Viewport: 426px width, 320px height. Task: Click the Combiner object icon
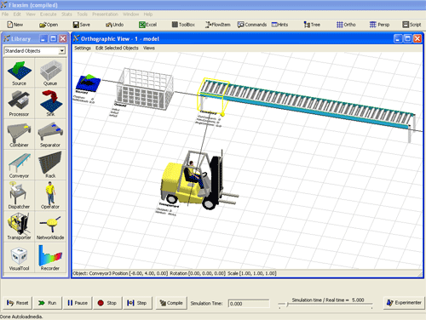(x=19, y=134)
